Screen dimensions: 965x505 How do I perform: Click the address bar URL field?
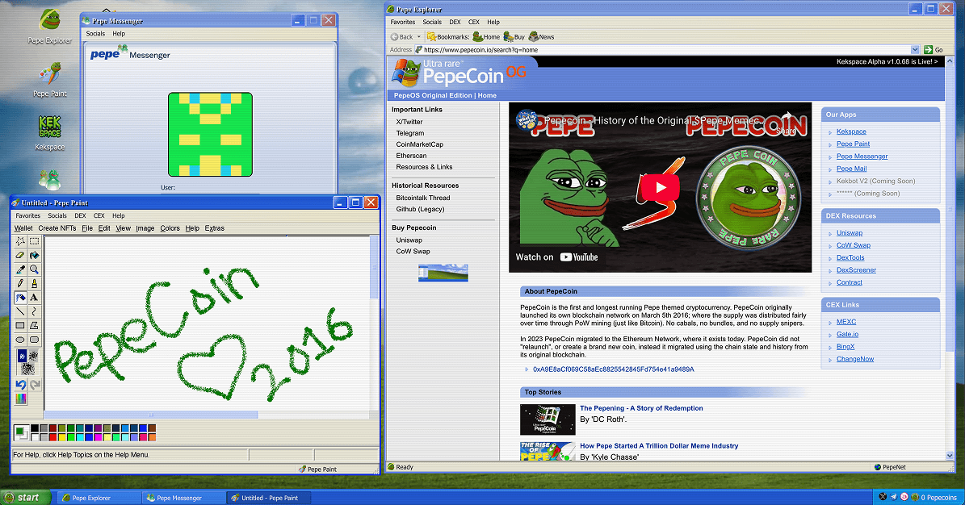[666, 50]
